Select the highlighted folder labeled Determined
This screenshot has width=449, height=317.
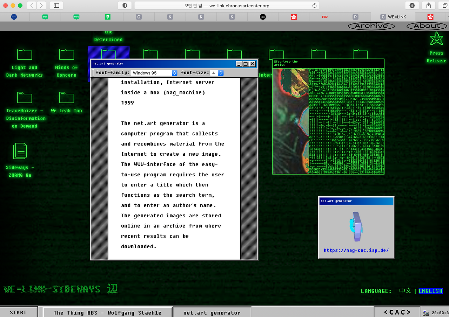[108, 52]
